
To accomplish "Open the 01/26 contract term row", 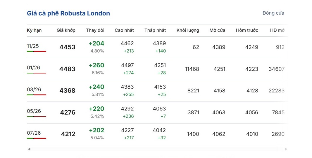I will (33, 68).
